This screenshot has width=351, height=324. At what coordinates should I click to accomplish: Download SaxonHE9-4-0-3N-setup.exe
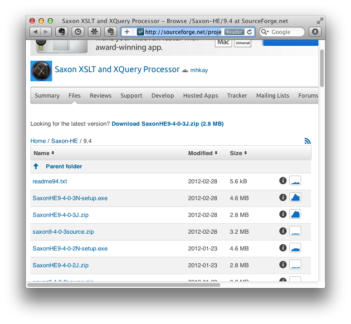[70, 198]
